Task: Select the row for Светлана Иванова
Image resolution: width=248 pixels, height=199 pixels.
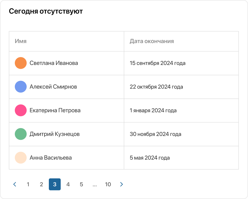Action: [x=124, y=63]
